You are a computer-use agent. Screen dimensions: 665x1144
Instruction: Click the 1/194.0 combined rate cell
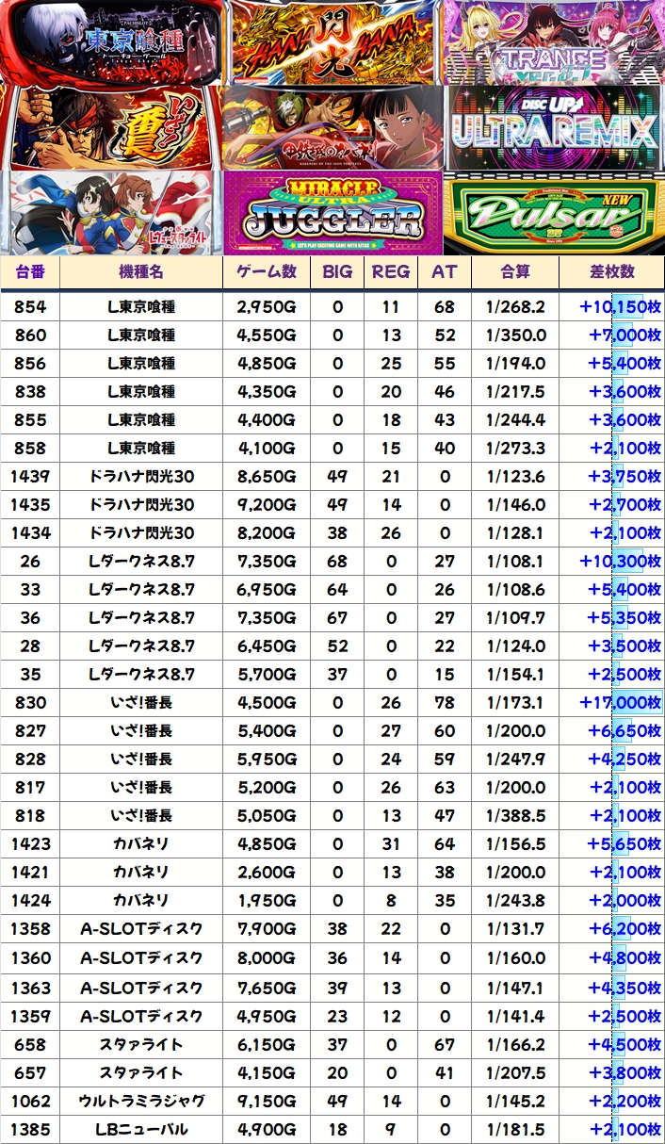515,363
